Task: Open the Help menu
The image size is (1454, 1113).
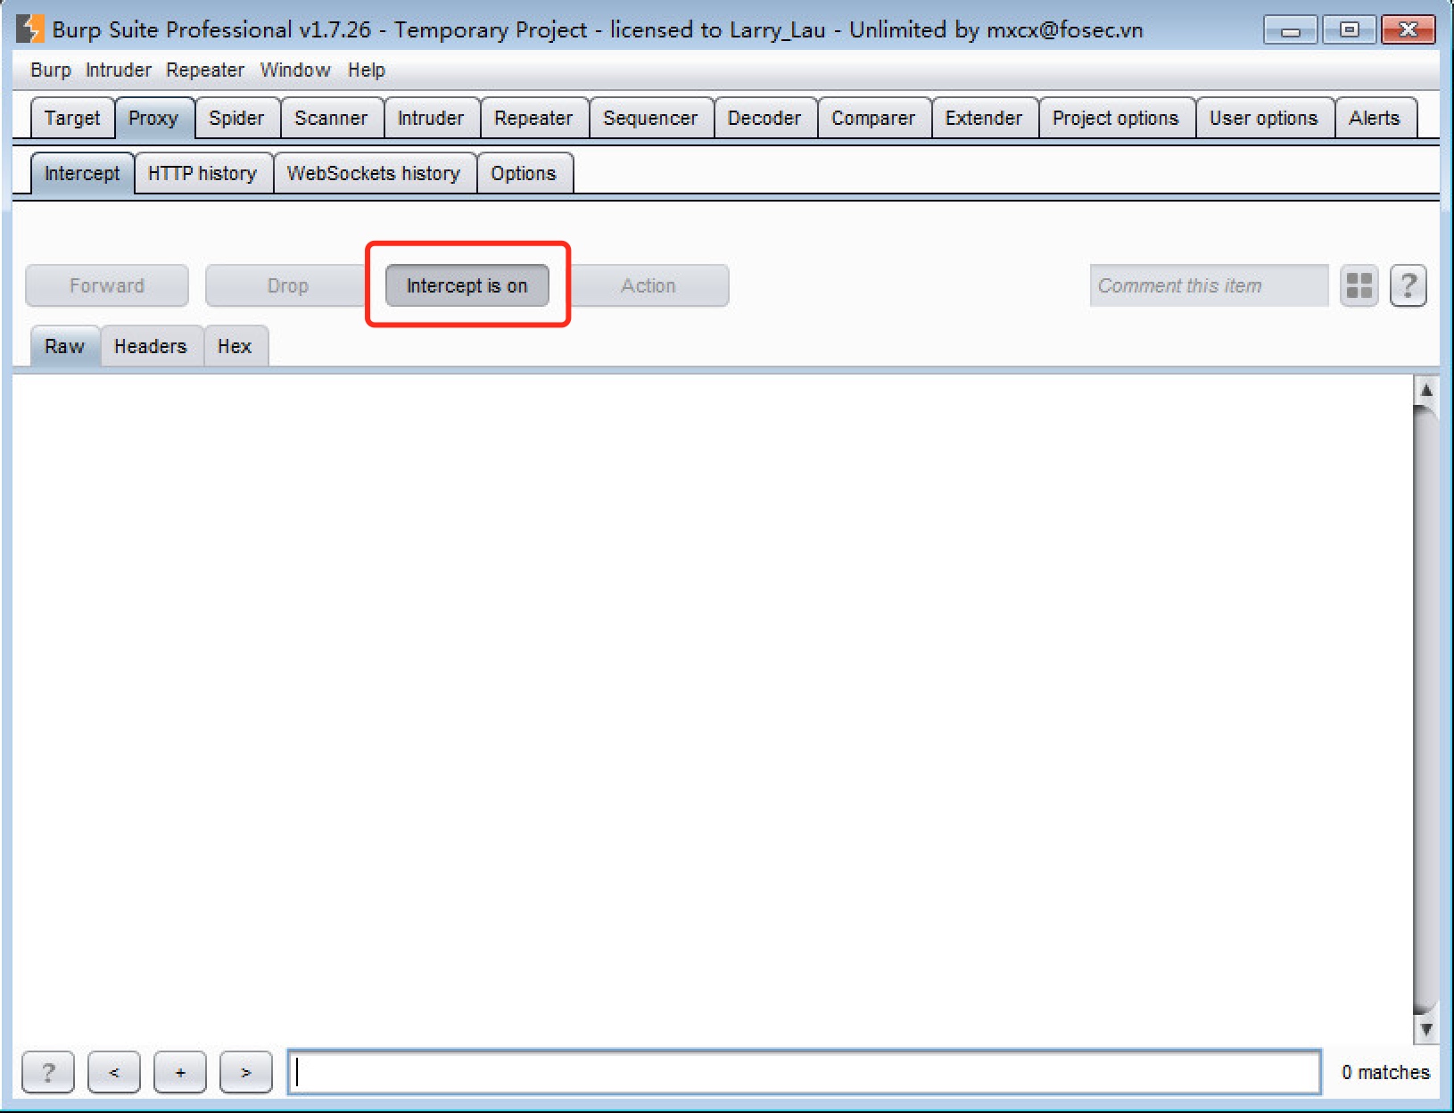Action: 367,70
